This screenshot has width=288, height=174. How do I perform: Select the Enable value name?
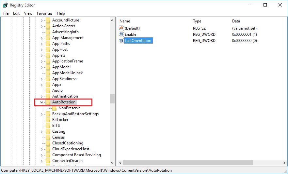tap(130, 34)
